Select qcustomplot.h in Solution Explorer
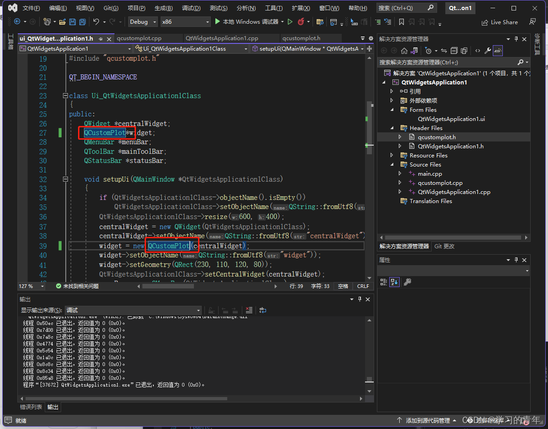 437,137
